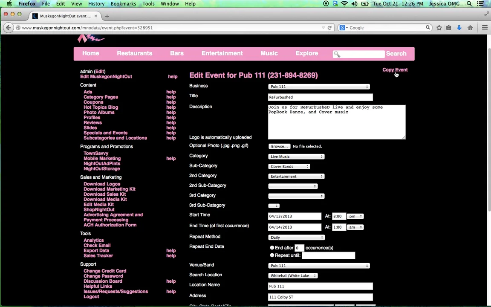The width and height of the screenshot is (491, 307).
Task: Open a new browser tab
Action: (107, 16)
